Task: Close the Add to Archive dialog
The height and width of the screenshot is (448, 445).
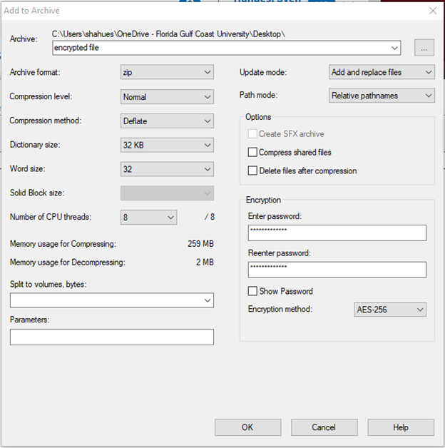Action: 432,11
